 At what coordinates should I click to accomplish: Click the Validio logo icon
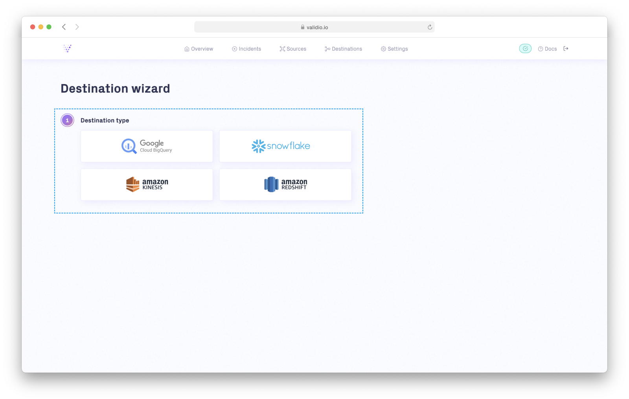point(67,48)
